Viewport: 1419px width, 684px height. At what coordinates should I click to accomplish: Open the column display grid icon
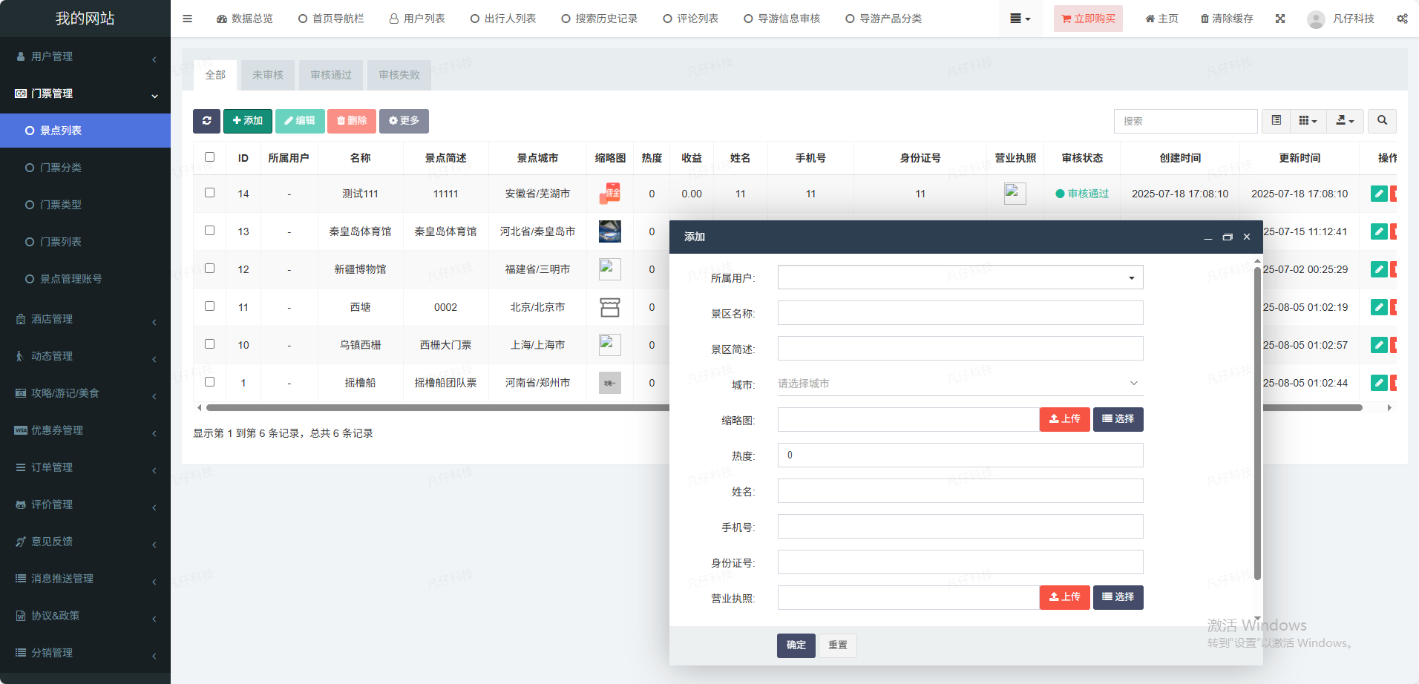(1308, 121)
